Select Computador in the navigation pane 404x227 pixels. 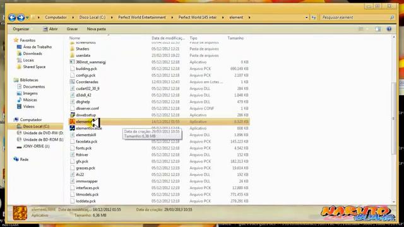pos(31,120)
